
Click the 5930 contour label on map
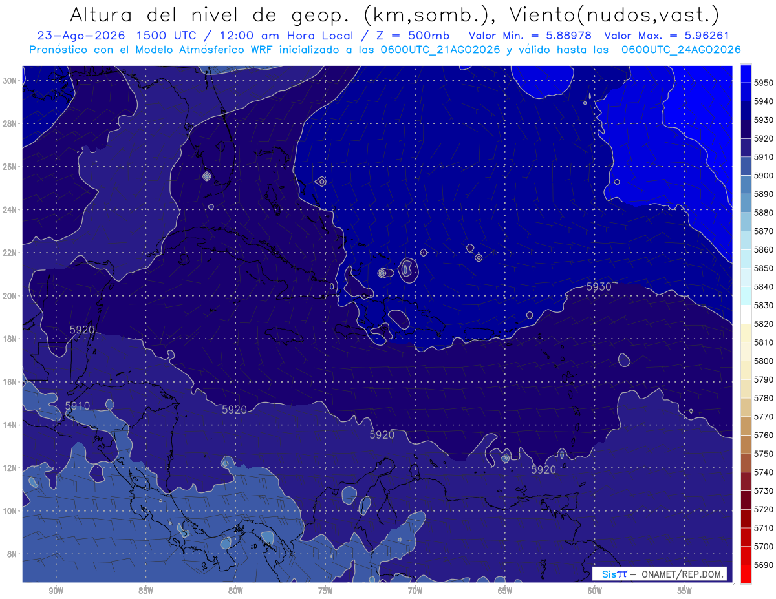(599, 287)
